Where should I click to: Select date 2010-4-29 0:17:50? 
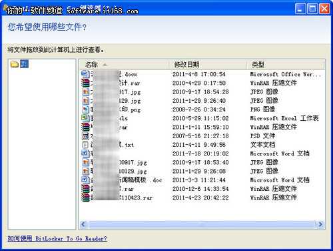tap(199, 83)
